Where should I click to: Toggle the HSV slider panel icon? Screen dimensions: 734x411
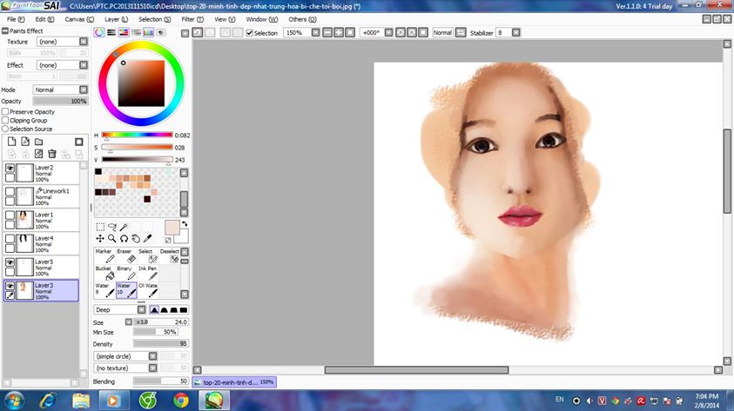coord(124,32)
